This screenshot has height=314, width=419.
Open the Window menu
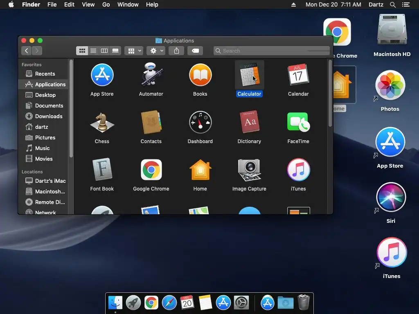click(x=128, y=4)
